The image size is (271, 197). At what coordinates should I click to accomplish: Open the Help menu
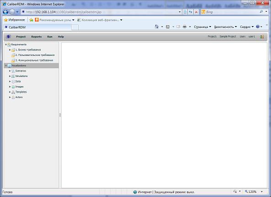pos(61,37)
